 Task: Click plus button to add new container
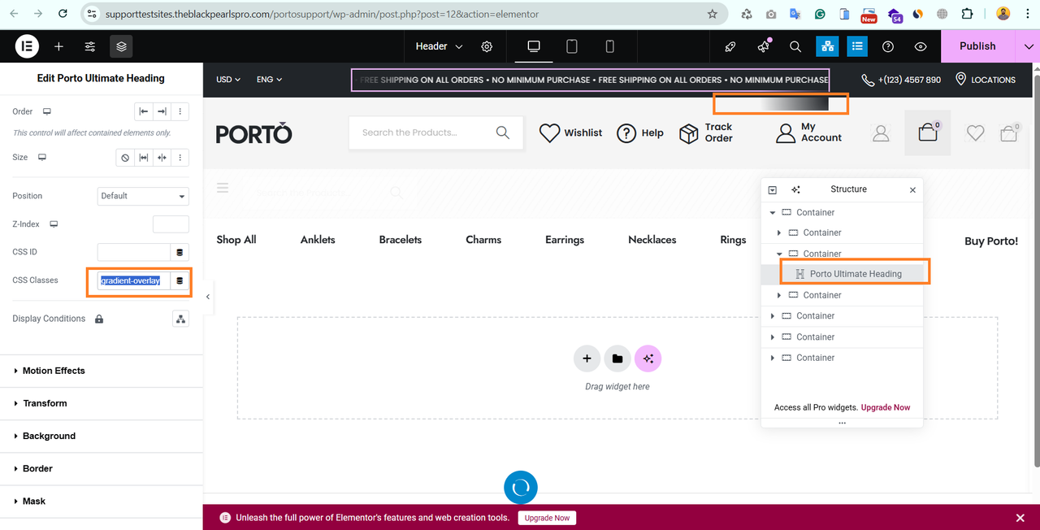(x=587, y=358)
